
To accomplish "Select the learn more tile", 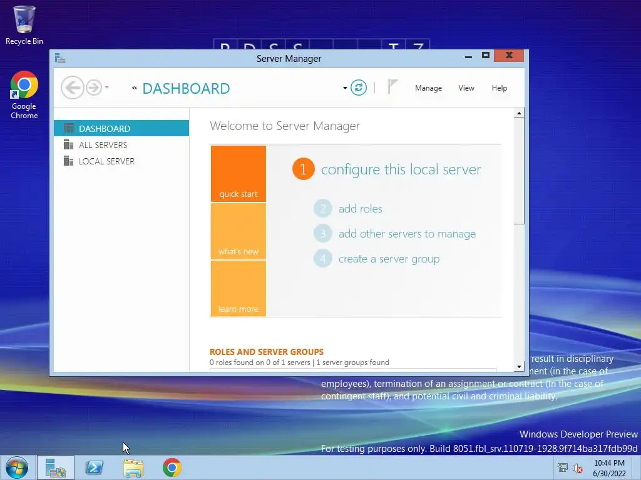I will 238,288.
